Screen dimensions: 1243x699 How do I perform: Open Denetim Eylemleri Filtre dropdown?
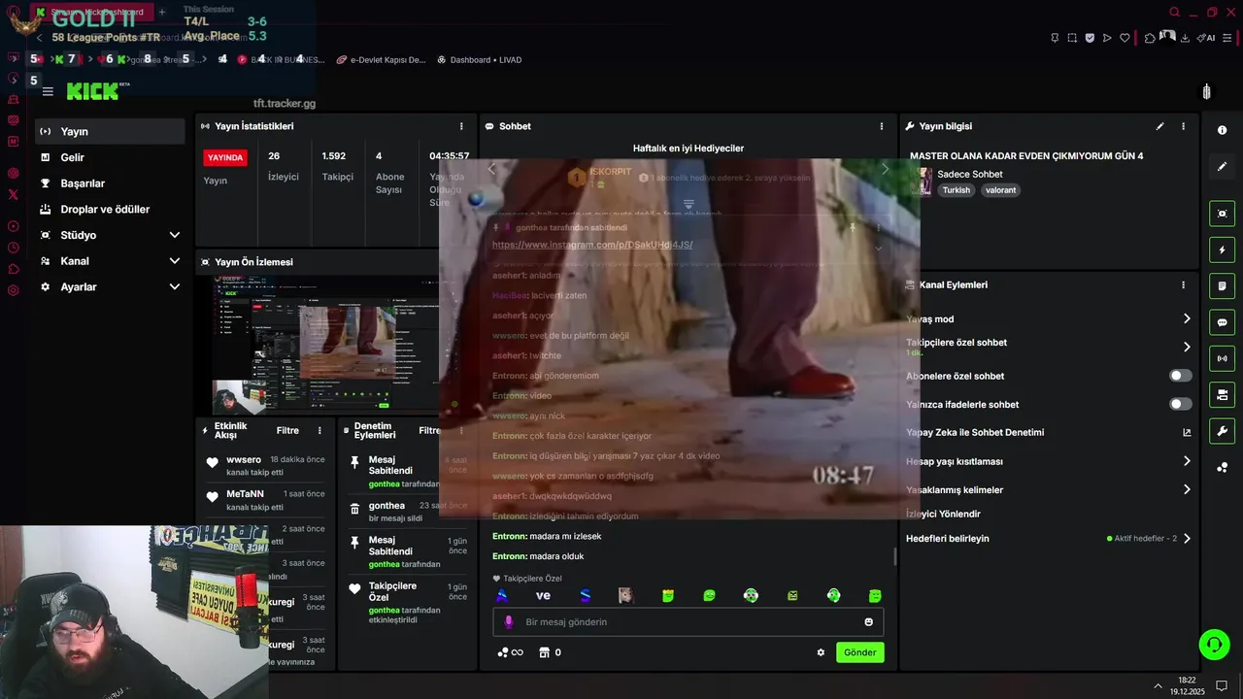tap(430, 431)
